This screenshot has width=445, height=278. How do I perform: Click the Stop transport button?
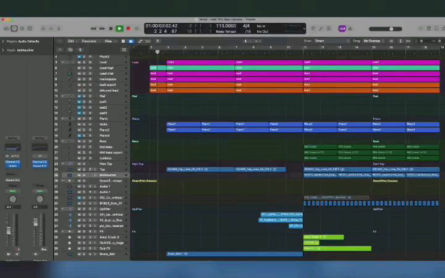click(x=111, y=28)
